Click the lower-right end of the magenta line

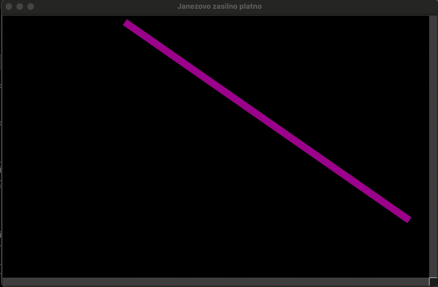409,219
